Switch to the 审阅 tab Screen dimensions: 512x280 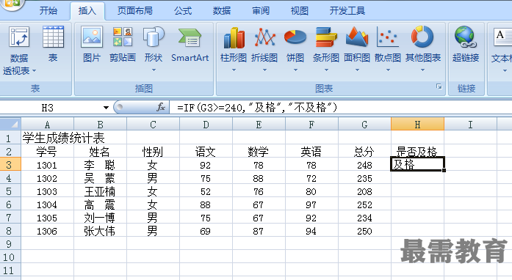click(x=261, y=11)
